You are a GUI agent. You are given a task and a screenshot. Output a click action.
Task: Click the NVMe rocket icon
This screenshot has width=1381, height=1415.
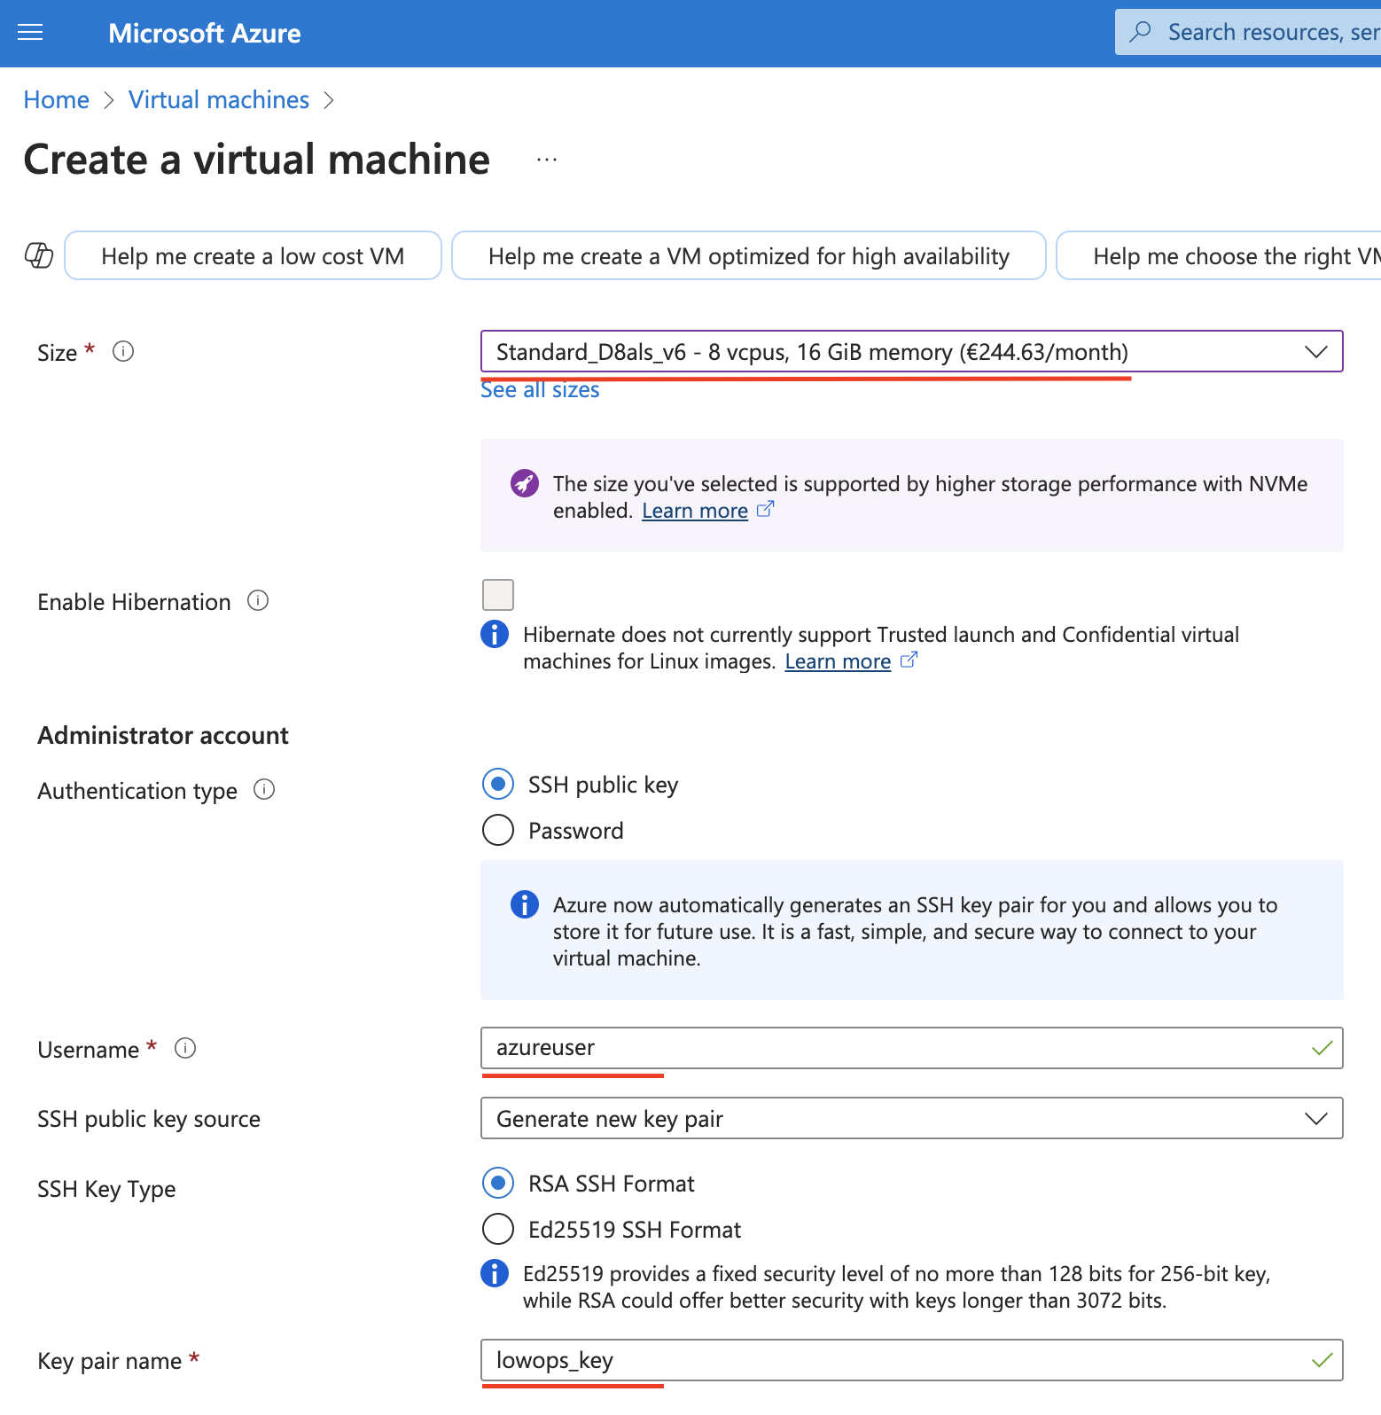tap(525, 483)
